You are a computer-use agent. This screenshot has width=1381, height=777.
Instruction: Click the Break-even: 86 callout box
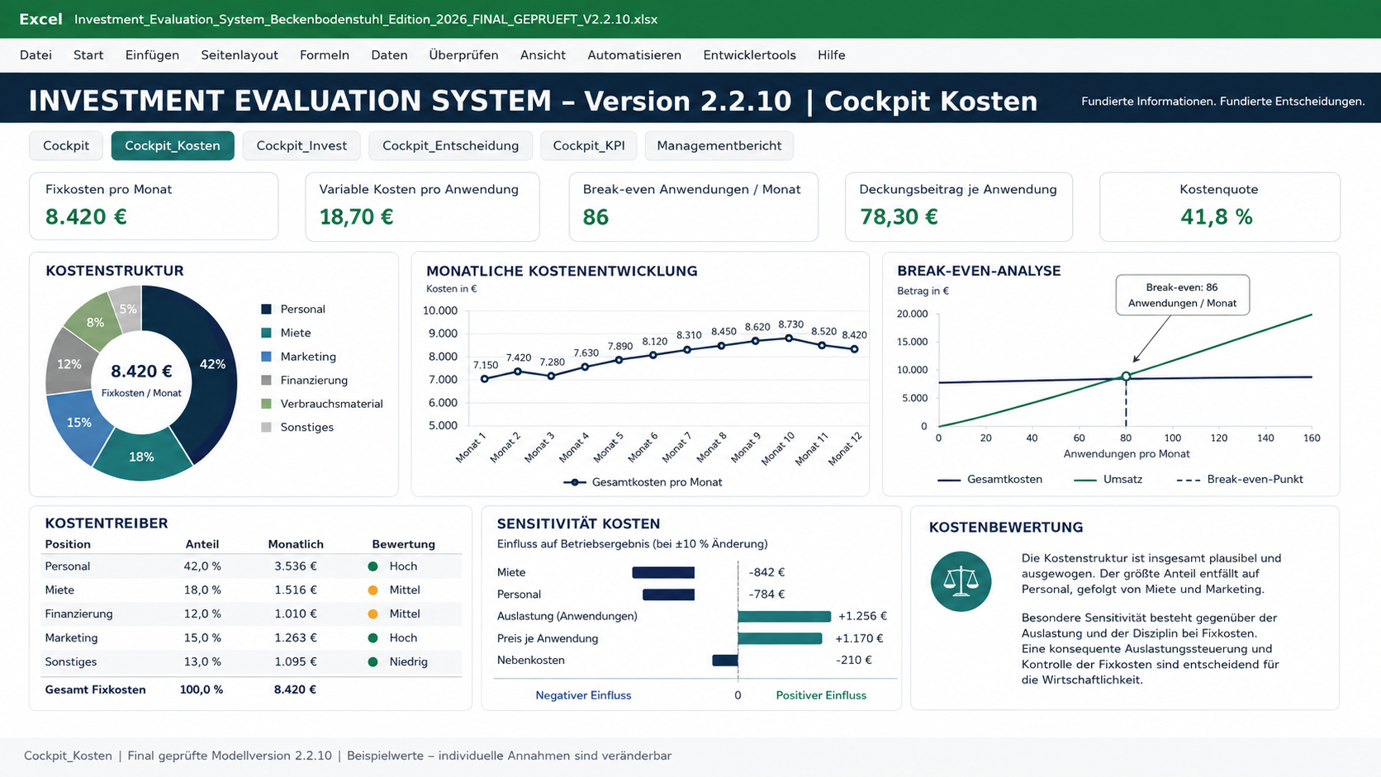(1182, 296)
